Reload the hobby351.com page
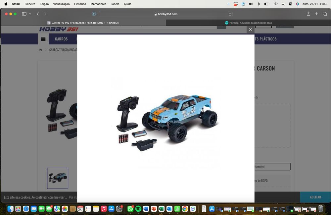The image size is (331, 215). pyautogui.click(x=230, y=14)
